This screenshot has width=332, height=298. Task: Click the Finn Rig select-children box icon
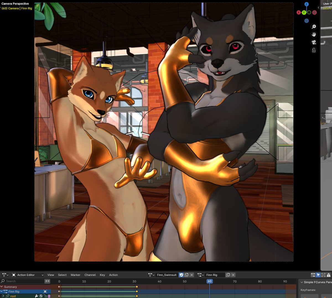click(x=45, y=291)
